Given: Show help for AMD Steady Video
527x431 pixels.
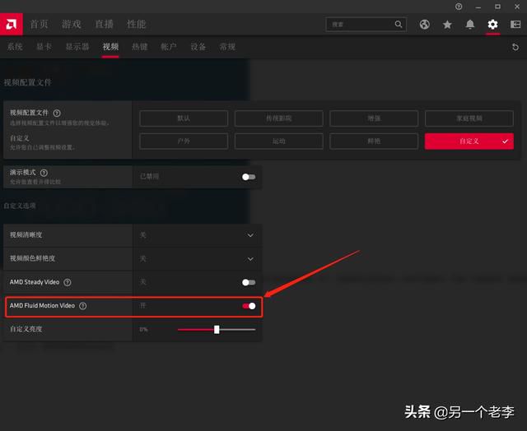Looking at the screenshot, I should pos(68,282).
